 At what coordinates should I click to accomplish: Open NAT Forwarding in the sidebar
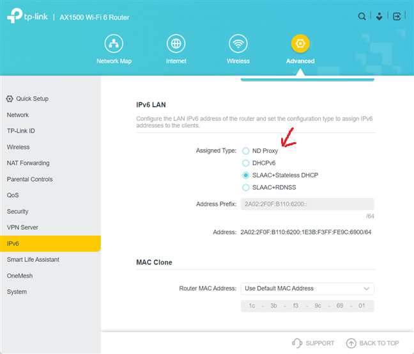point(28,163)
